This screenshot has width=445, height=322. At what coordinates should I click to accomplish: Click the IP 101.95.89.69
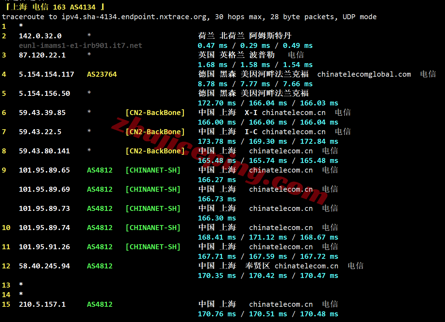coord(44,189)
